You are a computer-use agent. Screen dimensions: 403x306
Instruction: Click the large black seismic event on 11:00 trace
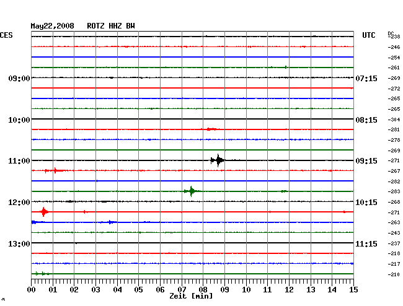[x=218, y=160]
